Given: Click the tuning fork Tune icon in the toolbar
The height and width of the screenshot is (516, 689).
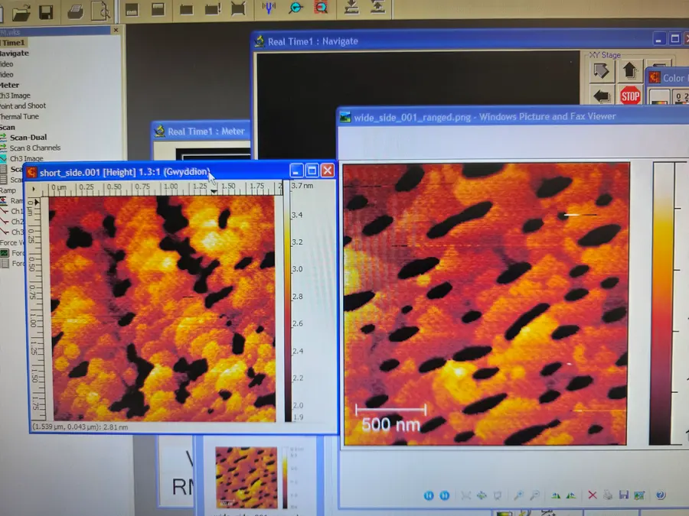Looking at the screenshot, I should pyautogui.click(x=269, y=8).
